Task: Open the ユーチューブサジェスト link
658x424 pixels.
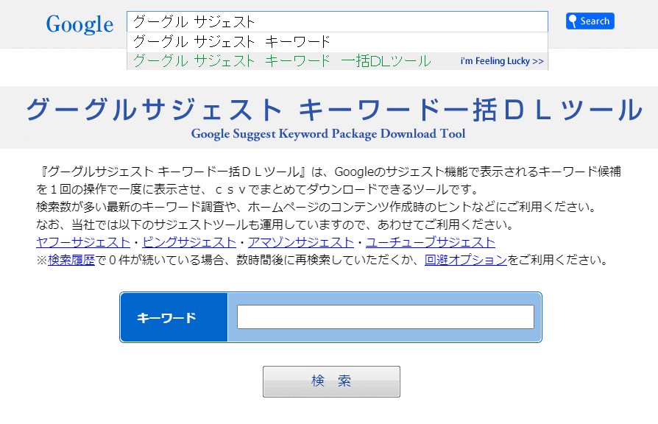Action: click(431, 242)
